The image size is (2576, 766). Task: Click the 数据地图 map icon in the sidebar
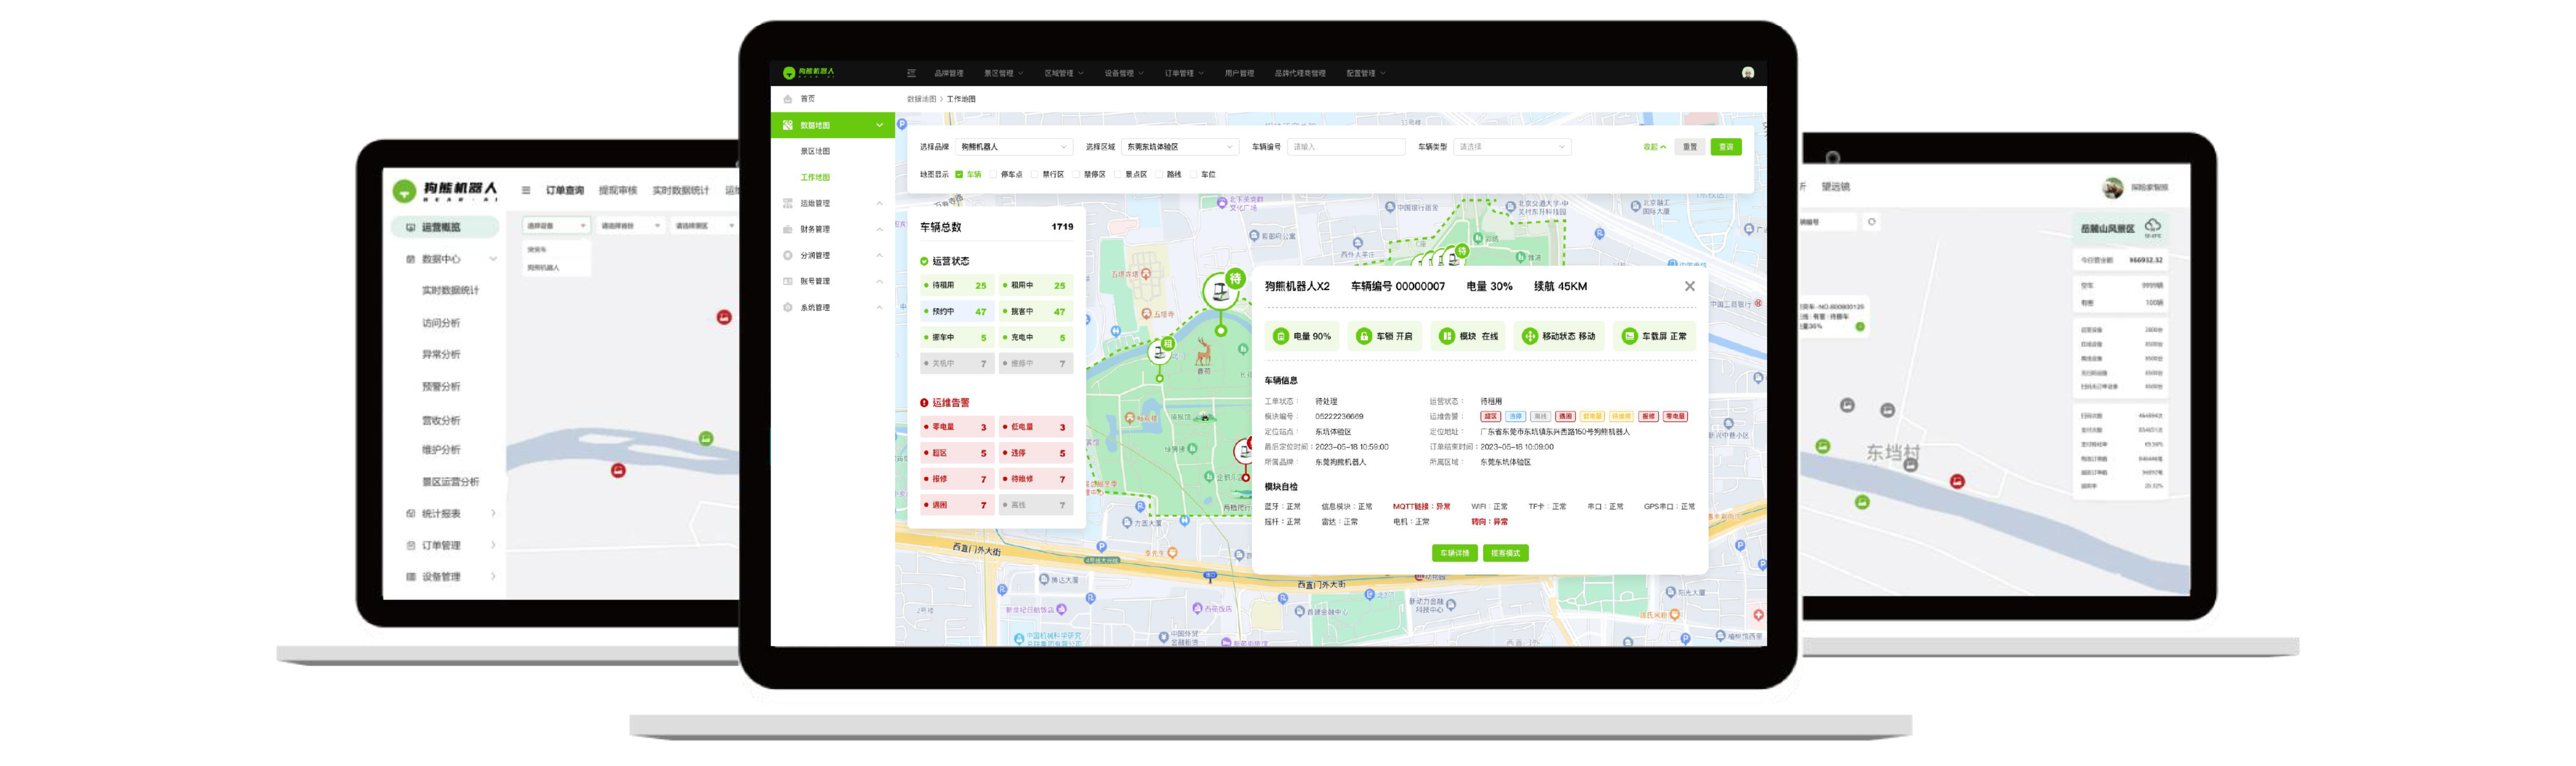tap(787, 125)
